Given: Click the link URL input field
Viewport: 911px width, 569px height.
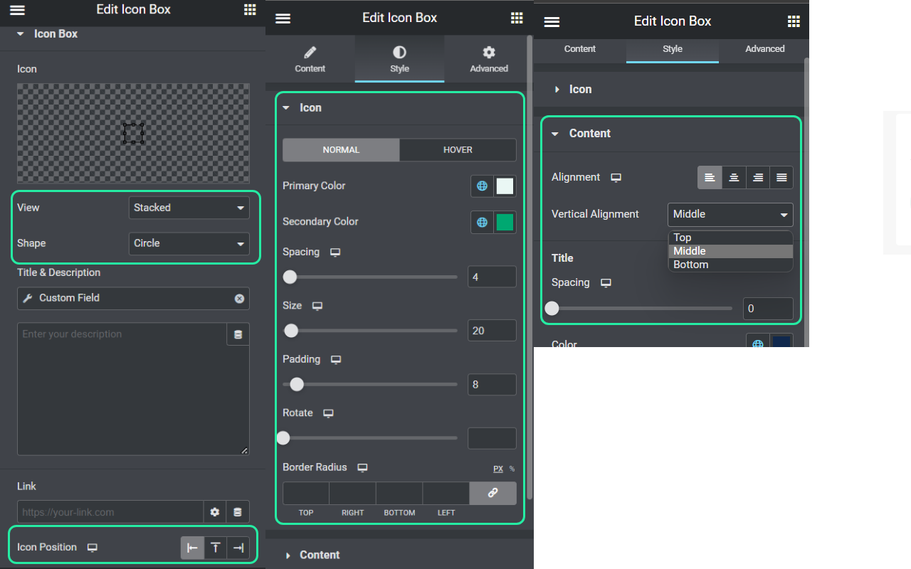Looking at the screenshot, I should 110,512.
